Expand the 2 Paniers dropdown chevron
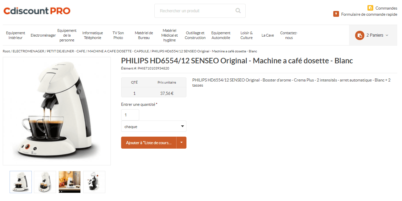 [x=387, y=35]
